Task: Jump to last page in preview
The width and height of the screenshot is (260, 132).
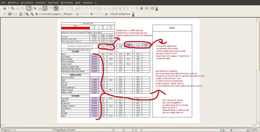Action: point(21,14)
